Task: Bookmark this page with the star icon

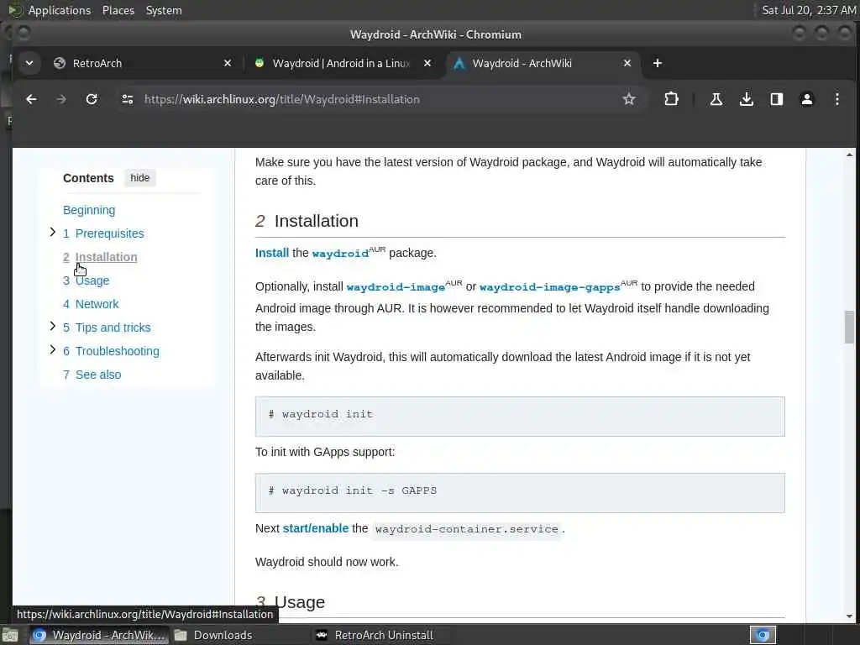Action: click(x=628, y=99)
